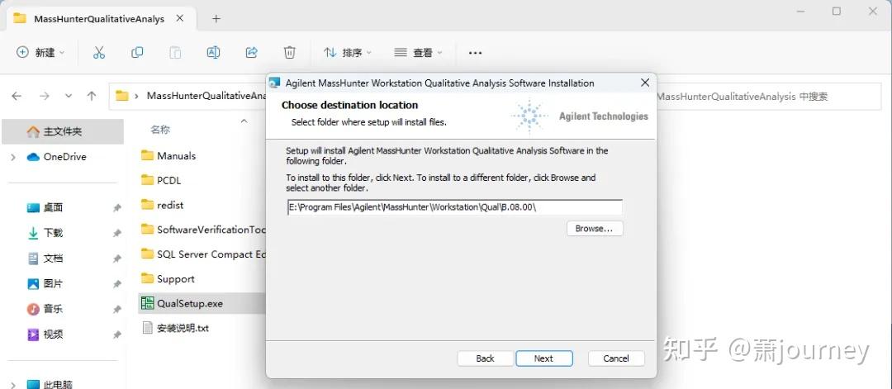Click the back navigation arrow
This screenshot has width=892, height=389.
[x=17, y=96]
